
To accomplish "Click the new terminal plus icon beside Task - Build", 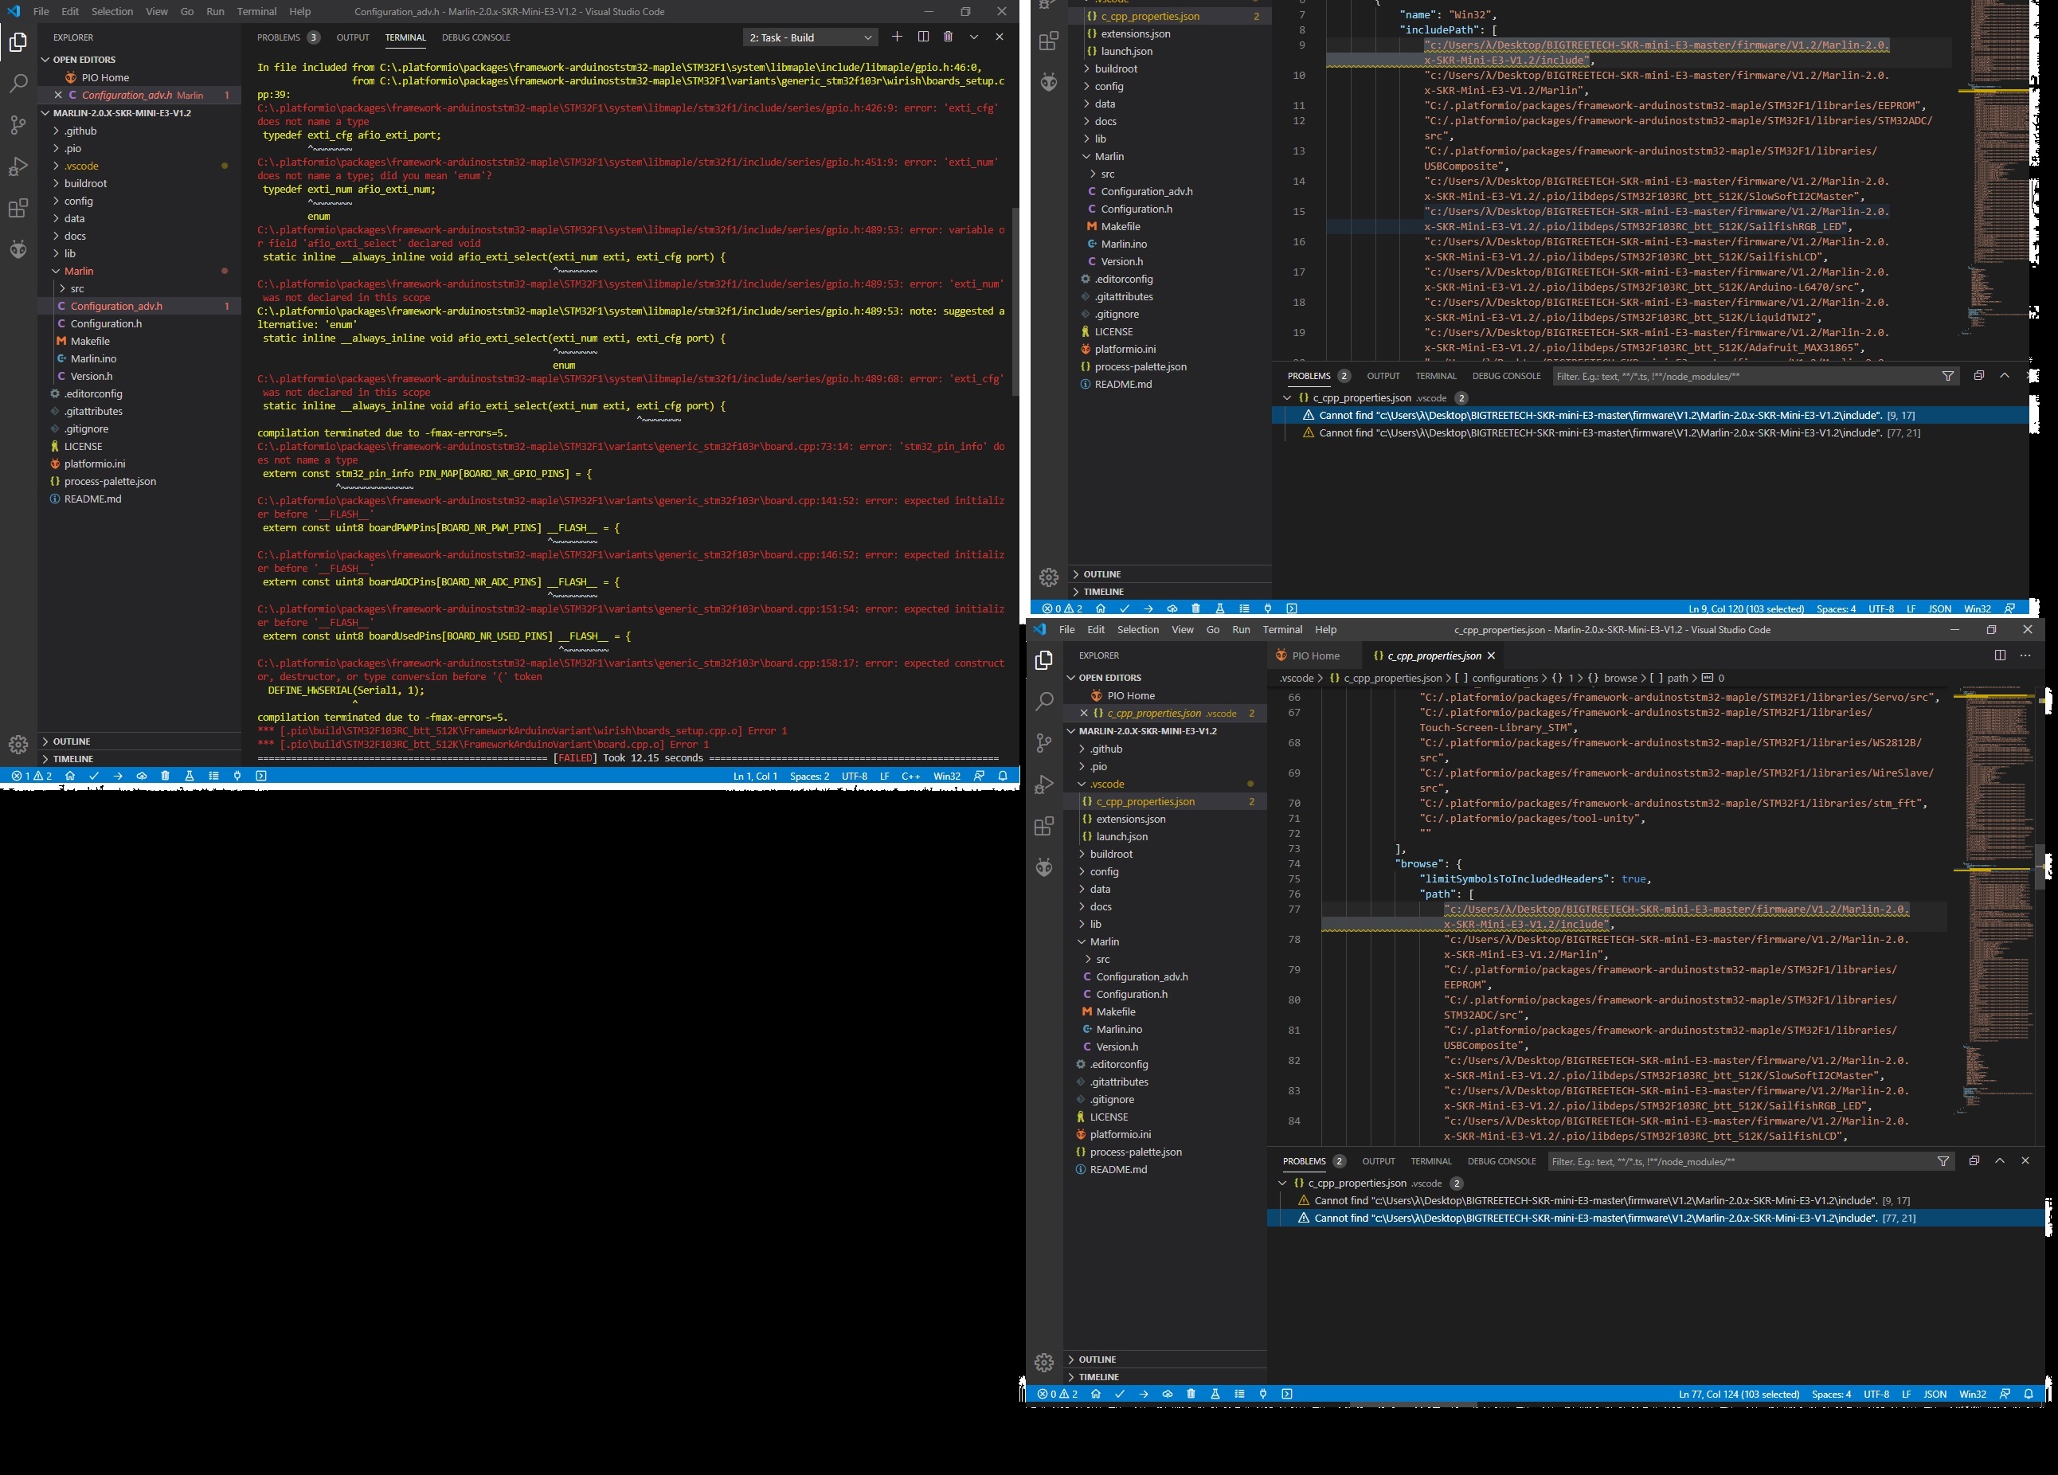I will pyautogui.click(x=897, y=37).
